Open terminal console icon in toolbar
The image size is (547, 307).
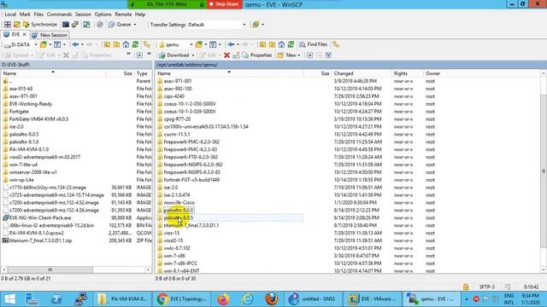pos(66,25)
